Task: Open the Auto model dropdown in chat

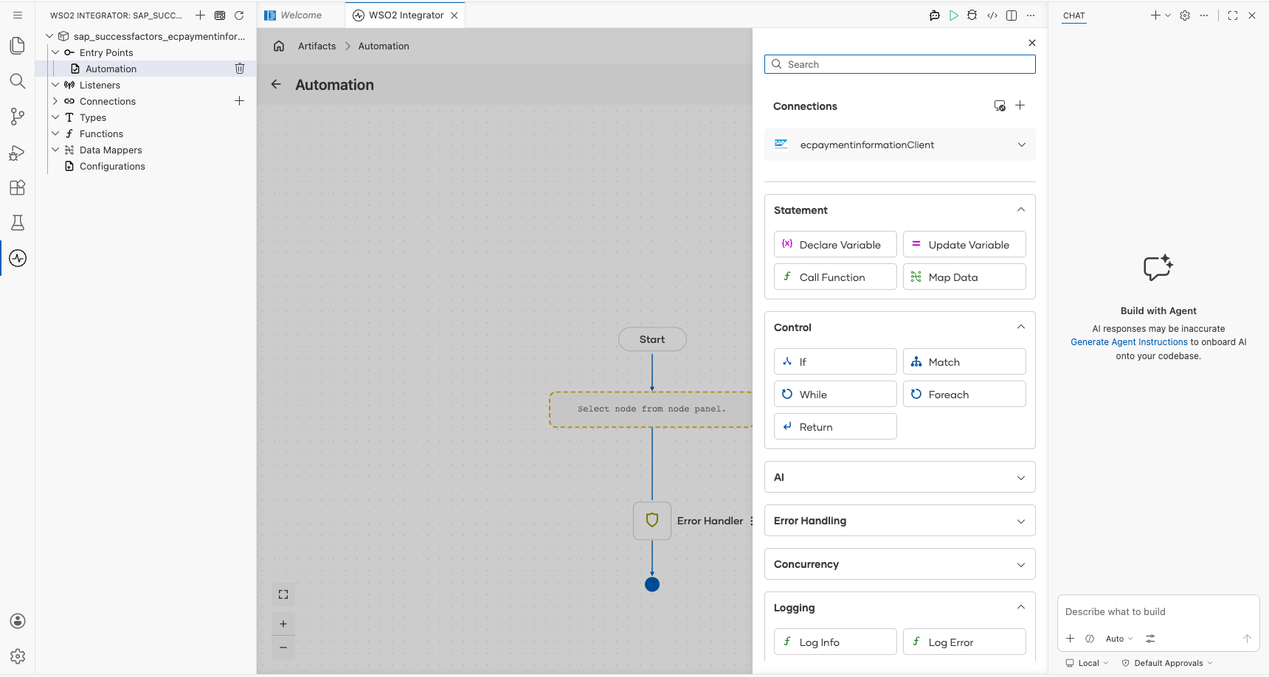Action: (x=1119, y=639)
